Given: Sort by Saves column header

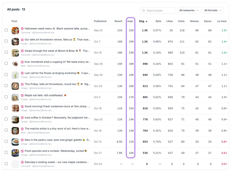Looking at the screenshot, I should click(x=208, y=21).
